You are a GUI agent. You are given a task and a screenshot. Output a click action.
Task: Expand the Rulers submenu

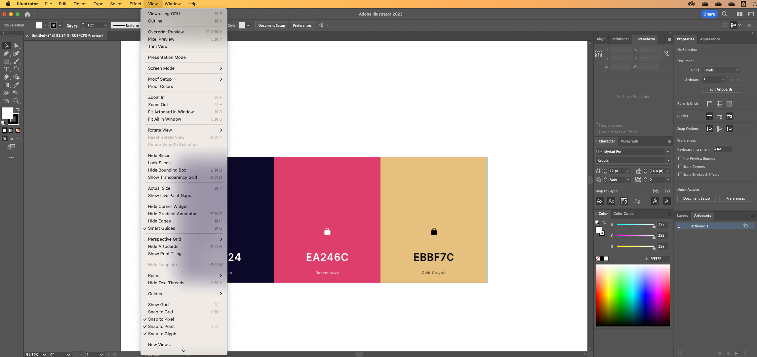(185, 275)
